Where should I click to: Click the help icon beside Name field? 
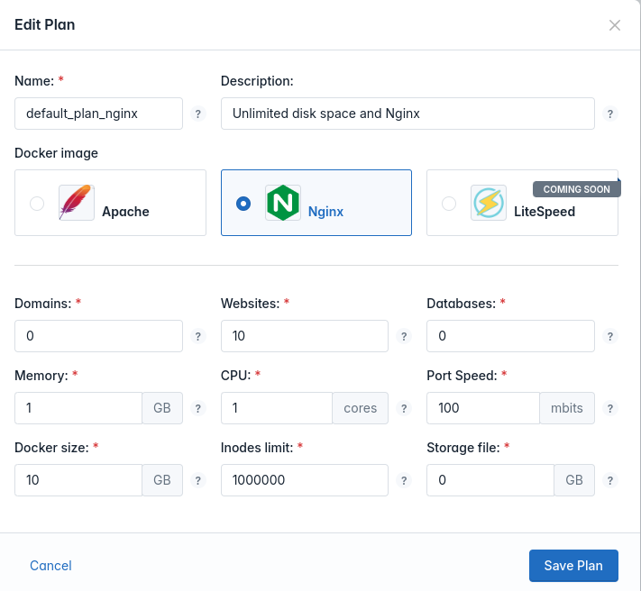197,114
